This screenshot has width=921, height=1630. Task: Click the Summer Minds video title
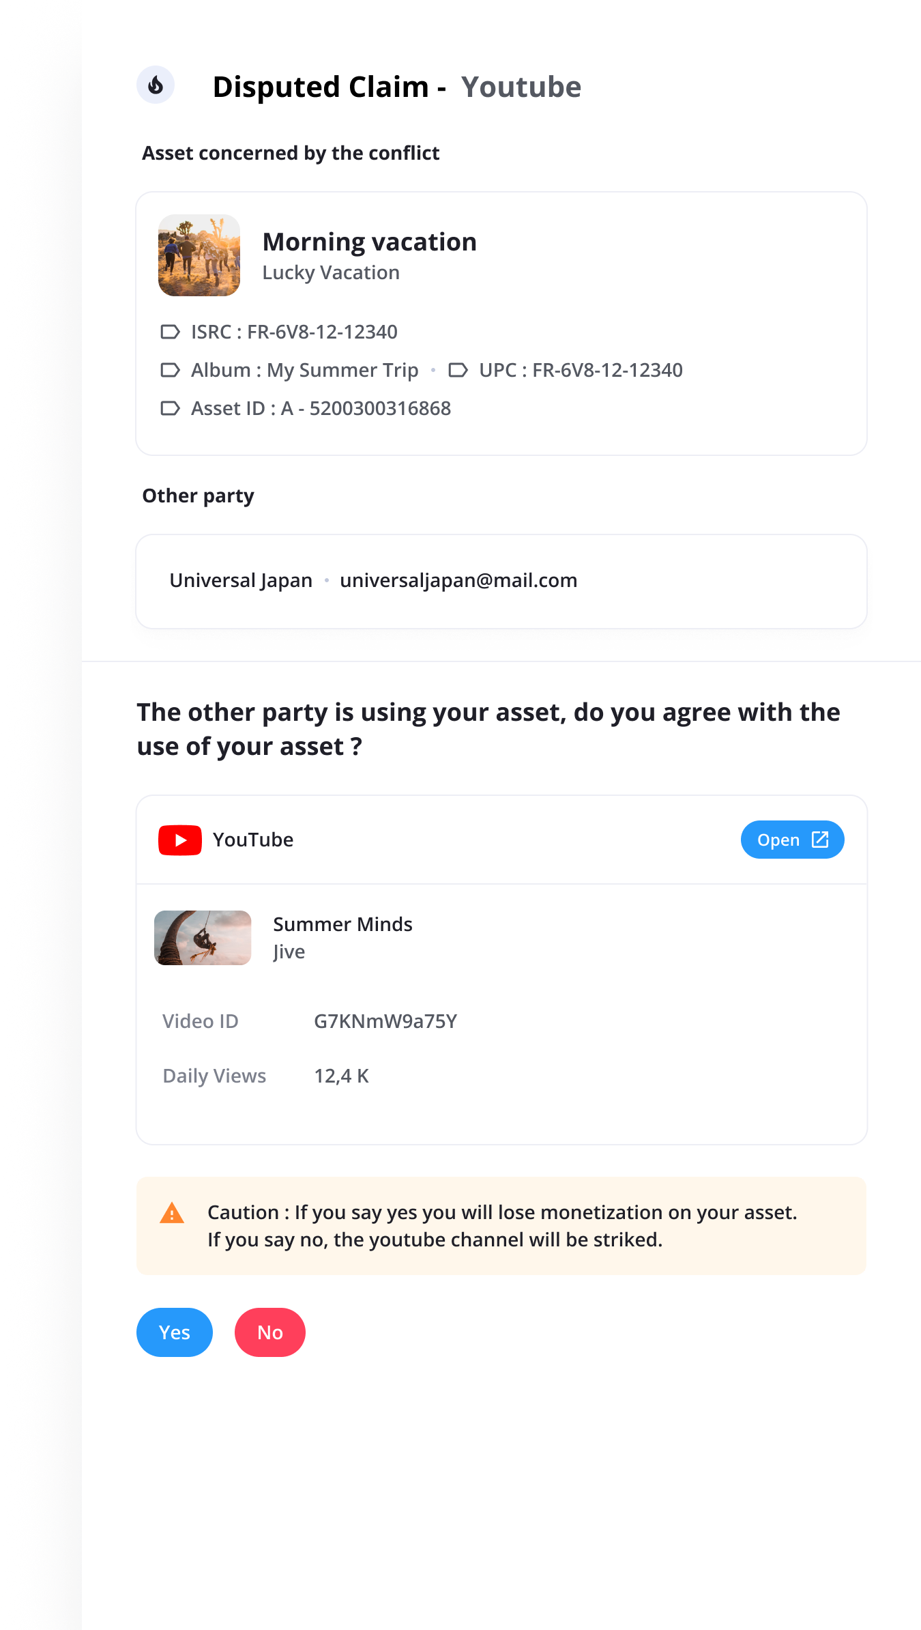pyautogui.click(x=342, y=924)
